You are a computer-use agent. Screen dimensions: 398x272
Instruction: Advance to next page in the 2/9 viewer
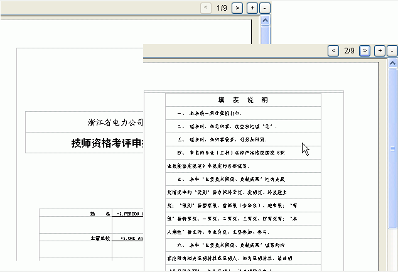365,50
